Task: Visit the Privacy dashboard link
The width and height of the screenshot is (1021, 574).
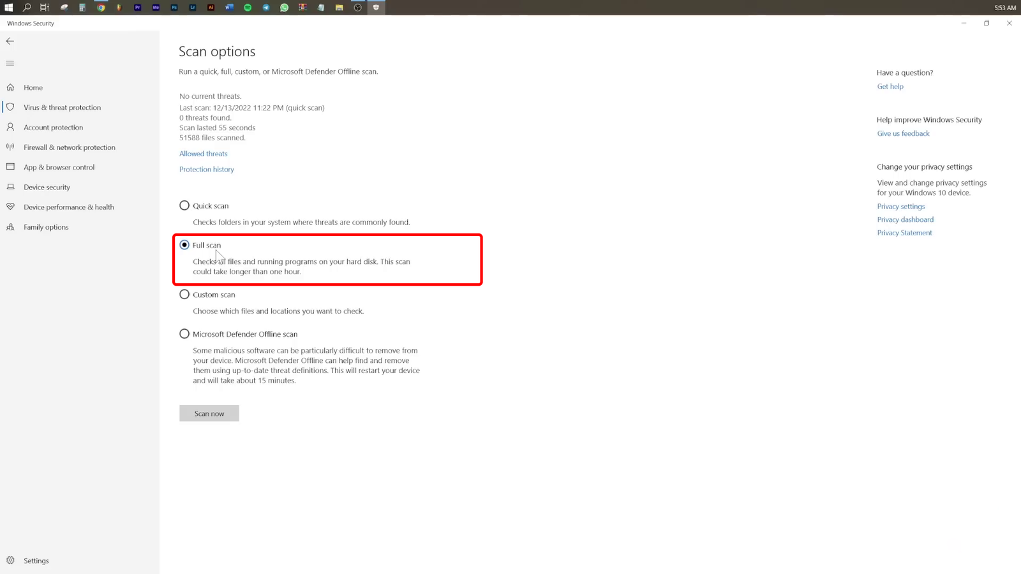Action: (x=905, y=219)
